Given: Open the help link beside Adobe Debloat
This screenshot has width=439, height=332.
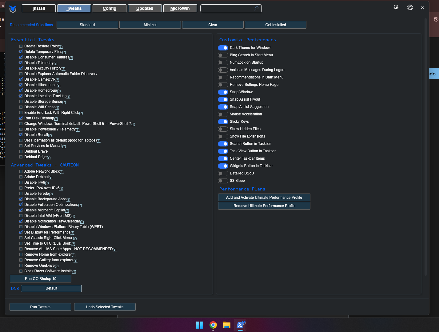Looking at the screenshot, I should point(50,178).
